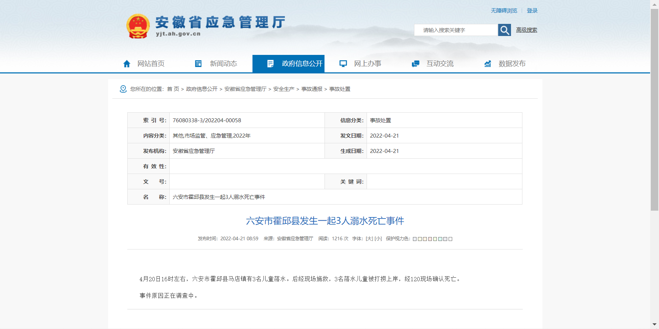Focus the 请输入搜索关键字 search field
This screenshot has width=659, height=329.
pos(456,30)
